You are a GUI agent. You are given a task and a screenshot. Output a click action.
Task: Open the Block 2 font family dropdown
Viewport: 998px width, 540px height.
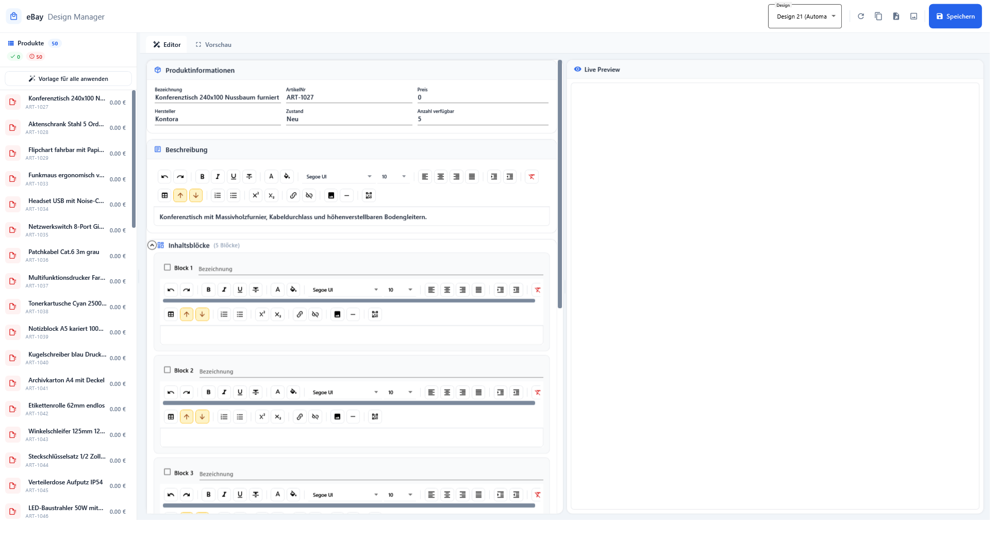(x=345, y=393)
